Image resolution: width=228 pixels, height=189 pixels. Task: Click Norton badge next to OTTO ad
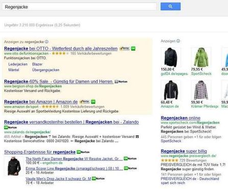click(125, 49)
